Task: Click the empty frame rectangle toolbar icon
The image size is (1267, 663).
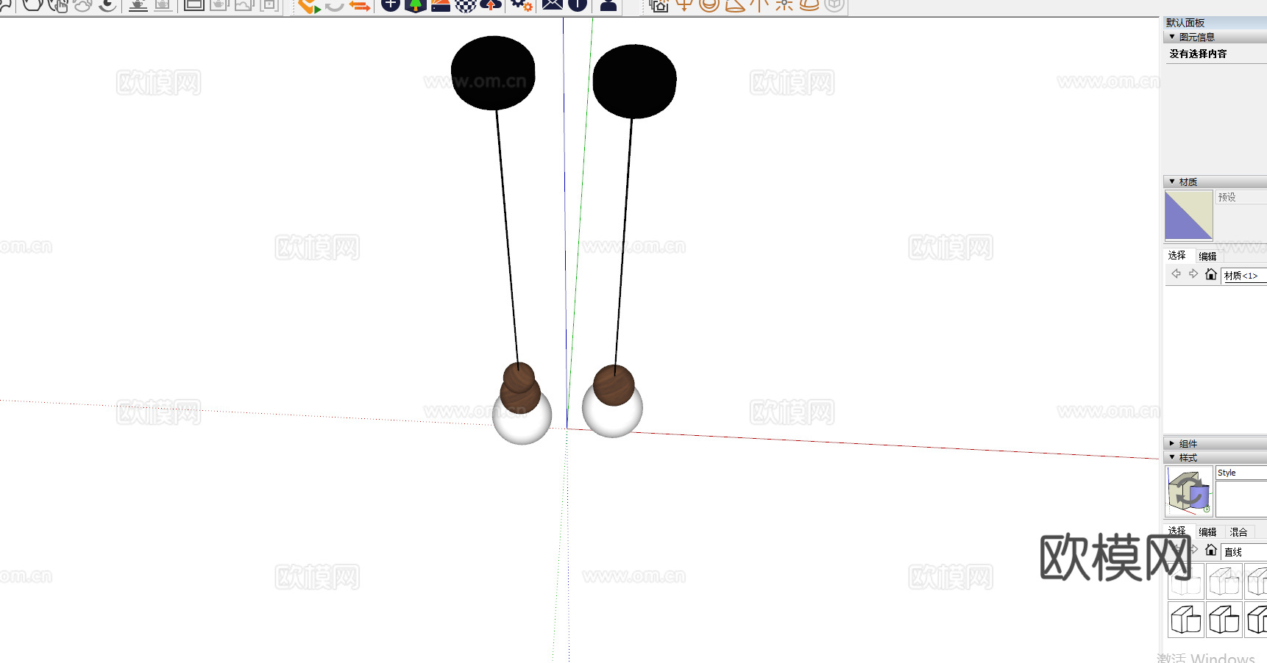Action: point(194,4)
